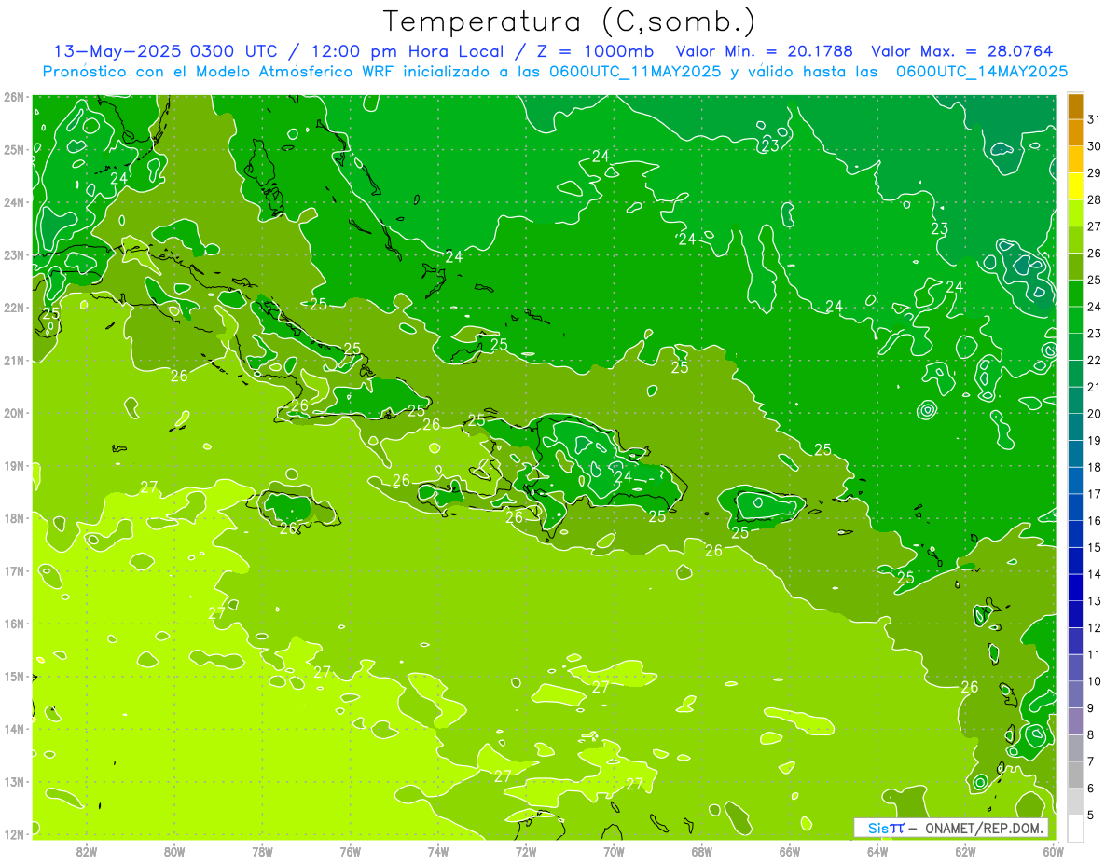Click the gray legend swatch between 6 and 7
Image resolution: width=1119 pixels, height=864 pixels.
1075,775
